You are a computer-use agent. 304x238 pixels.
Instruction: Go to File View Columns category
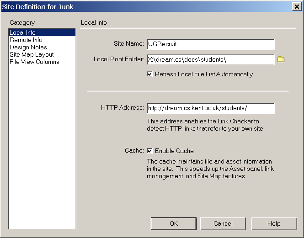pos(34,62)
